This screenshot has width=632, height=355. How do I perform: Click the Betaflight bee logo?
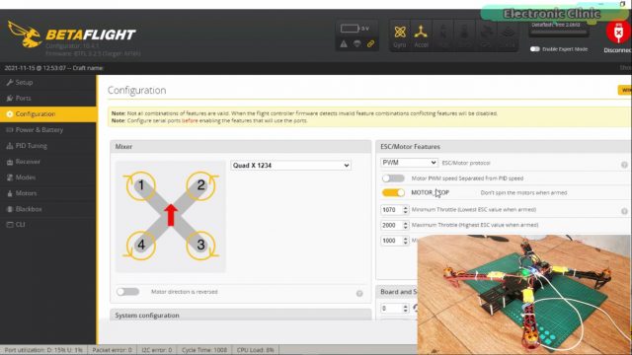point(25,35)
